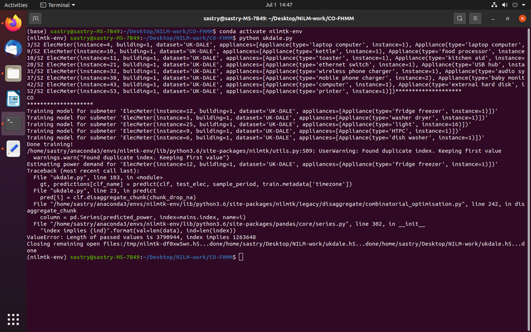Expand the system status dropdown arrow
531x332 pixels.
click(524, 5)
